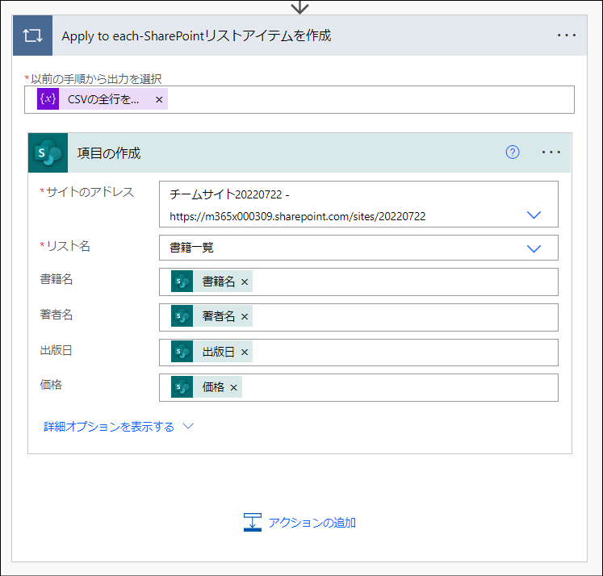Image resolution: width=603 pixels, height=576 pixels.
Task: Click the SharePoint icon in 著者名 token
Action: pos(182,316)
